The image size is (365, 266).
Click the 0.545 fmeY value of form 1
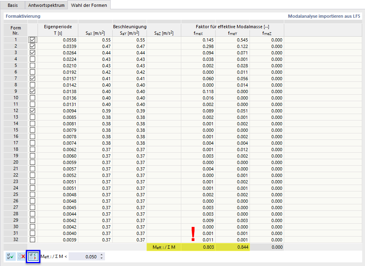coord(233,40)
